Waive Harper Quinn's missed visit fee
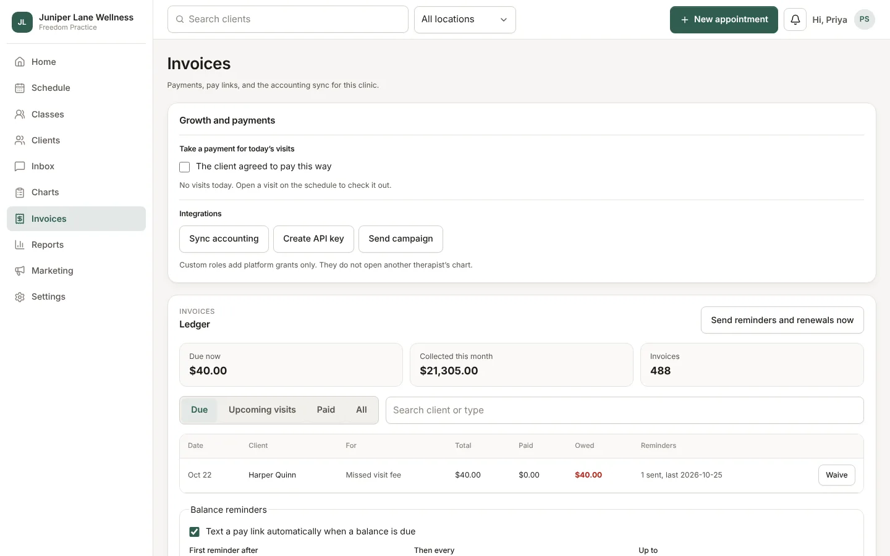This screenshot has height=556, width=890. (836, 475)
